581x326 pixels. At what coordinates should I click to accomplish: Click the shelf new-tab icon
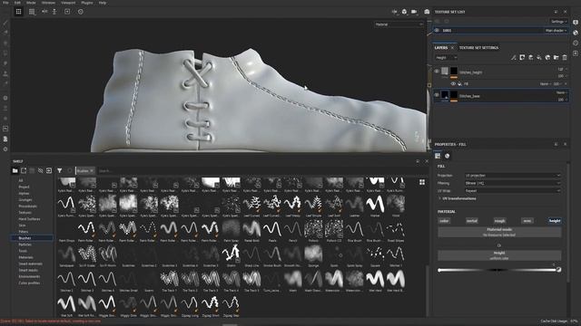pos(24,171)
